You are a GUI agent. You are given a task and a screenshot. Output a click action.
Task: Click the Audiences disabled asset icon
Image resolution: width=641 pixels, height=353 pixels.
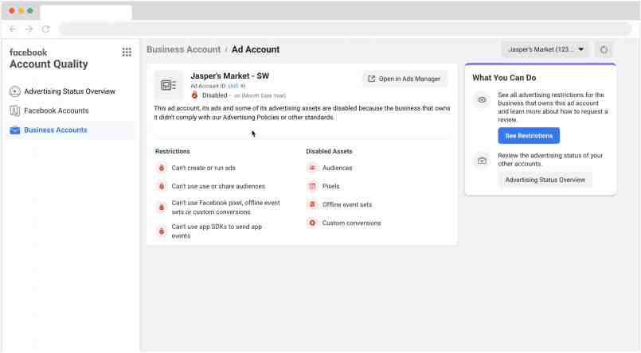coord(312,168)
